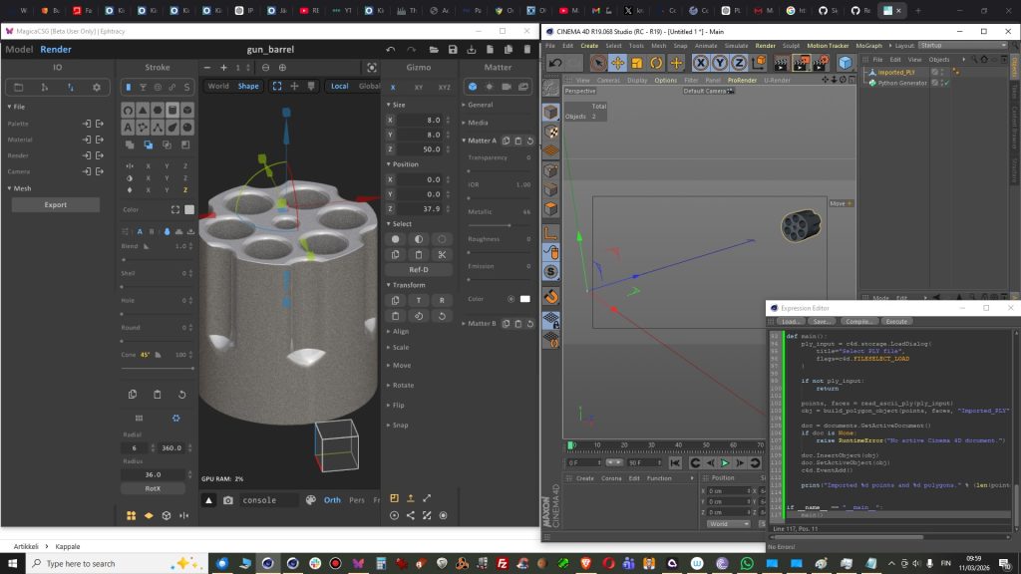This screenshot has width=1021, height=574.
Task: Click the Metallic slider in Matter panel
Action: click(x=499, y=225)
